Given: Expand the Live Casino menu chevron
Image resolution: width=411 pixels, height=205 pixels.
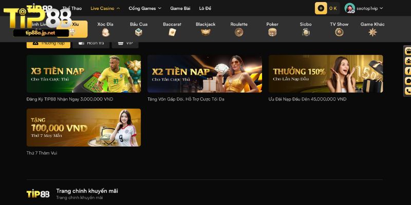Looking at the screenshot, I should point(118,8).
